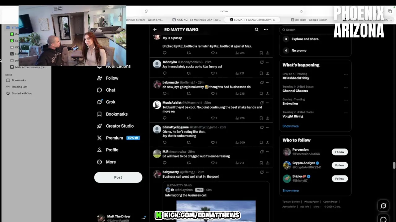
Task: Open More in X sidebar
Action: tap(106, 162)
